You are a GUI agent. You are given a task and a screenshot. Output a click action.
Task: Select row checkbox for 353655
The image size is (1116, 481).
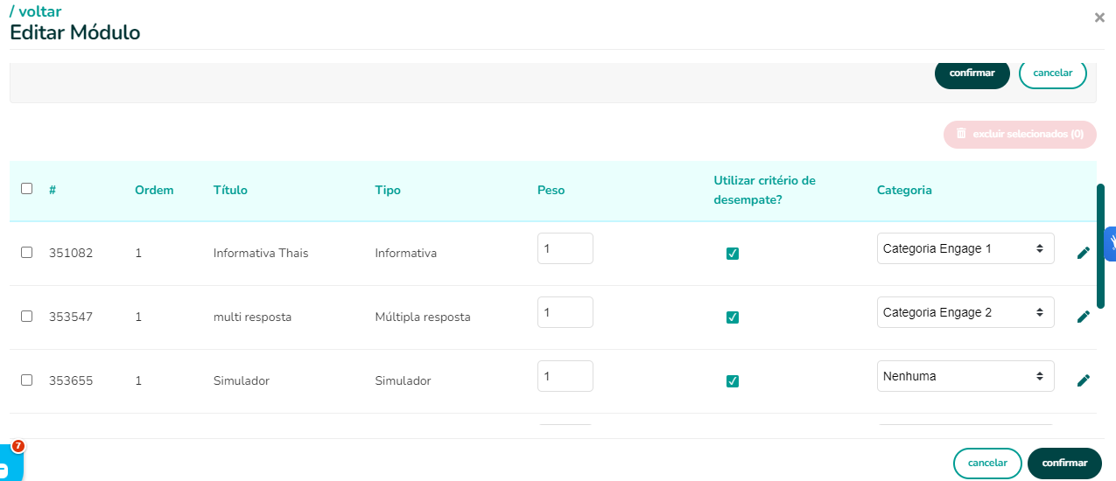[26, 380]
